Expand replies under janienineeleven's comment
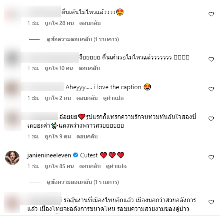Screen dimensions: 220x220 [x=83, y=182]
